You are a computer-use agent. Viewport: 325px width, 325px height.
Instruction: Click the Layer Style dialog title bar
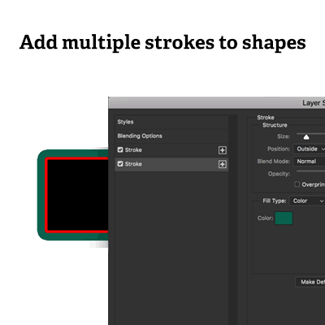tap(217, 103)
